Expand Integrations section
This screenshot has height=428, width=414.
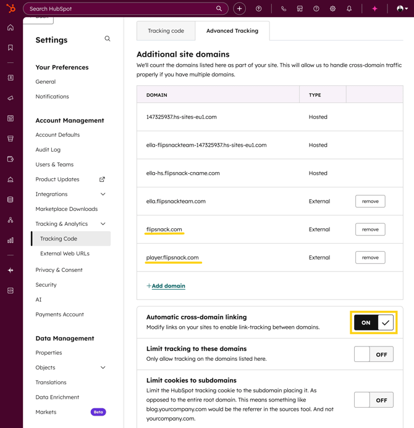(103, 194)
